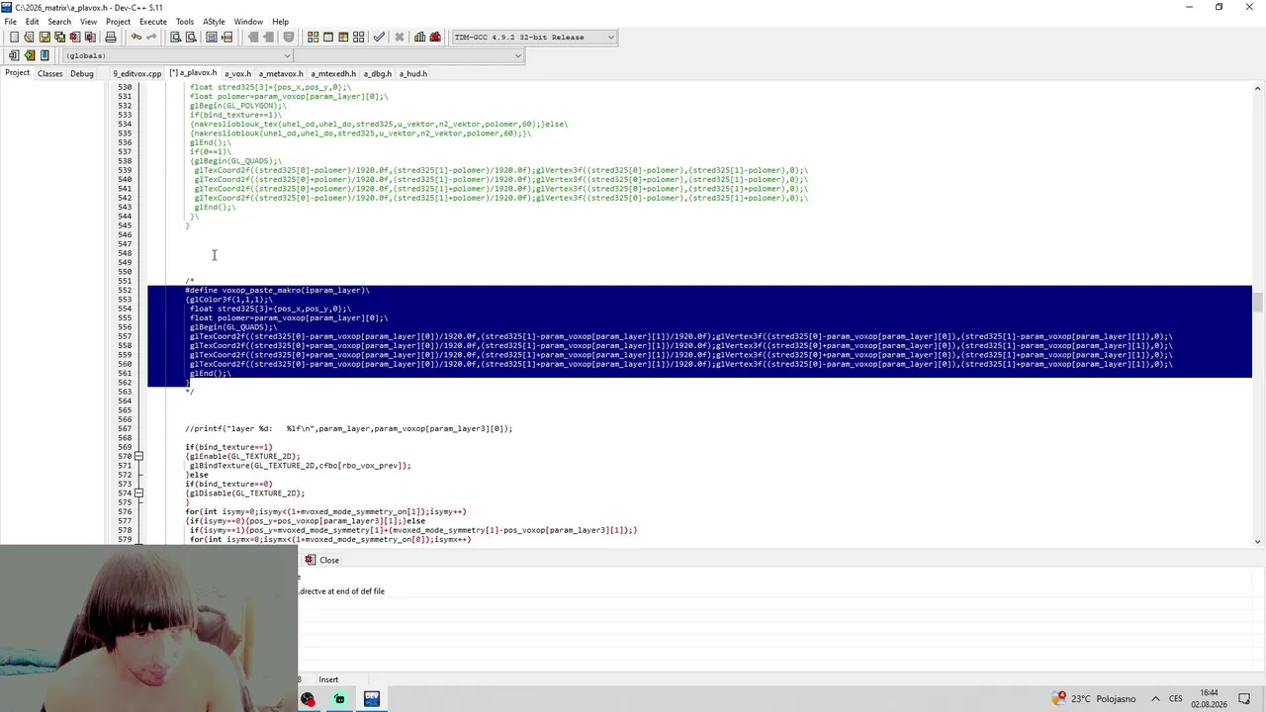Switch to the Debug sidebar tab
Viewport: 1266px width, 712px height.
82,73
